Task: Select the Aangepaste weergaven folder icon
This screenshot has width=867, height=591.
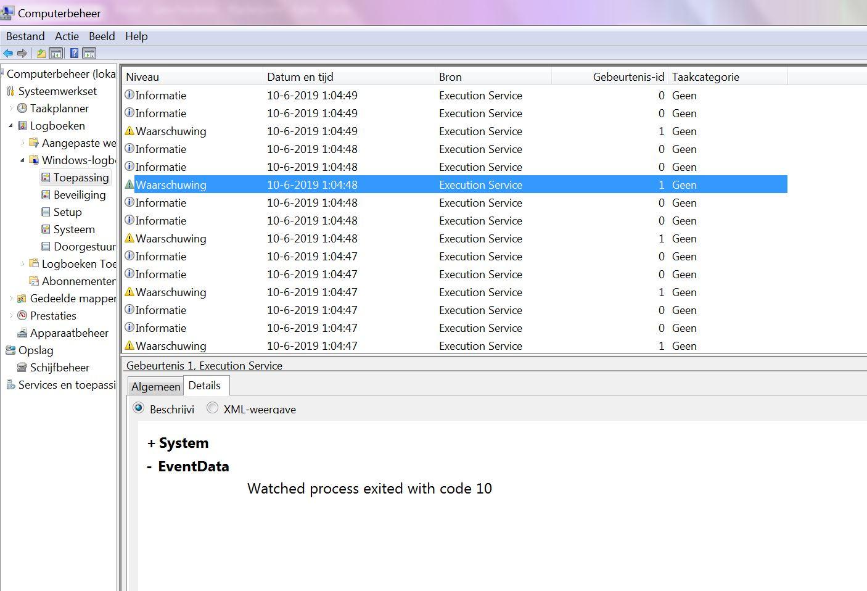Action: click(35, 143)
